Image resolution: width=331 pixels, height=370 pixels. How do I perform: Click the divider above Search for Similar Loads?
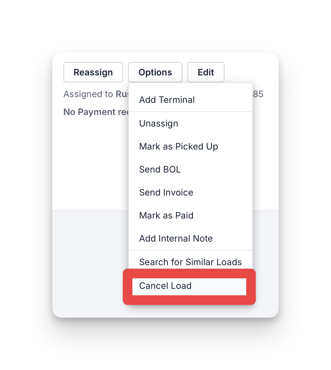[190, 251]
